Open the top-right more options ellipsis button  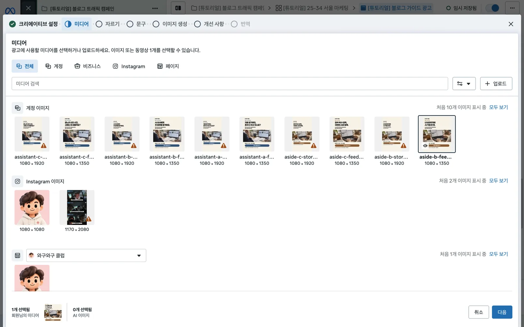[x=512, y=8]
